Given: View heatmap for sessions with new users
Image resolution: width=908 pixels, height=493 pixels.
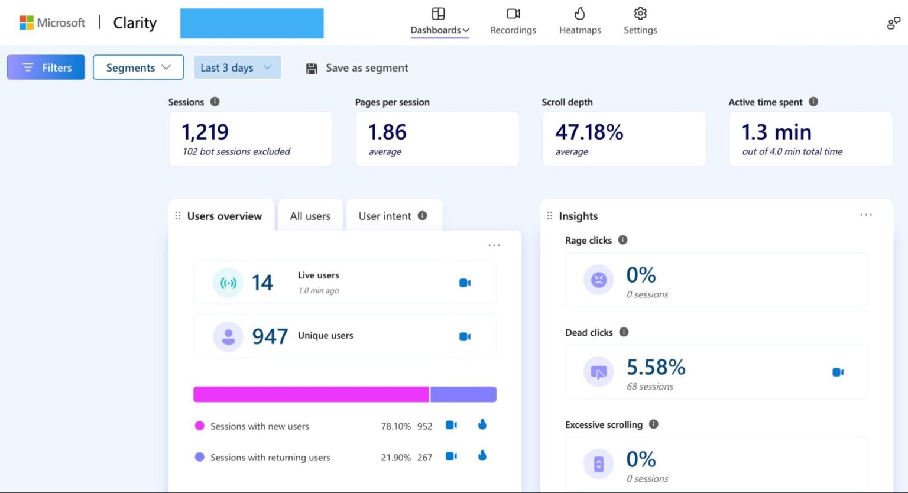Looking at the screenshot, I should (482, 425).
